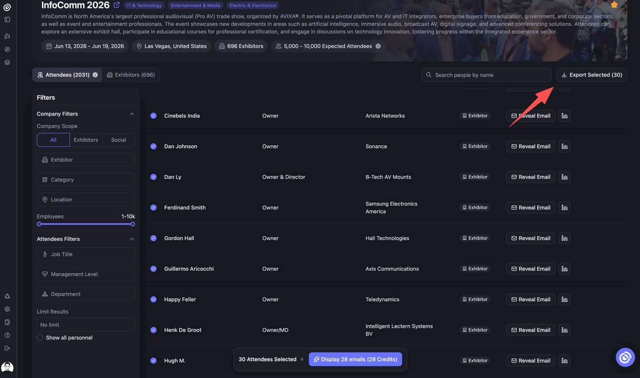Deselect the Dan Ly row checkbox

point(154,177)
